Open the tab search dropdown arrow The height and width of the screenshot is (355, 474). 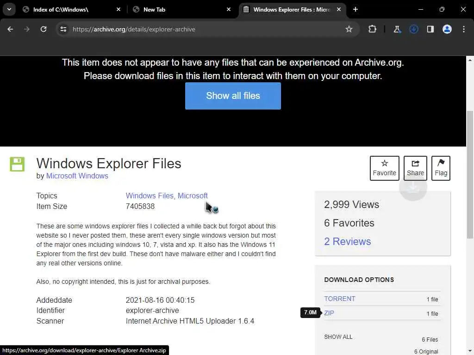(x=9, y=9)
